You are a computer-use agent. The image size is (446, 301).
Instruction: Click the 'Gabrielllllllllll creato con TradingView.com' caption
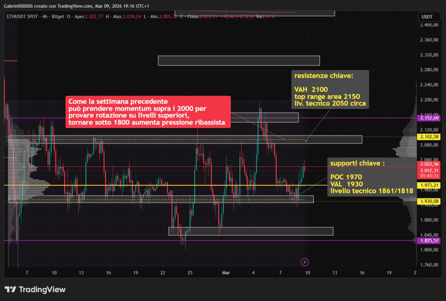pos(48,6)
